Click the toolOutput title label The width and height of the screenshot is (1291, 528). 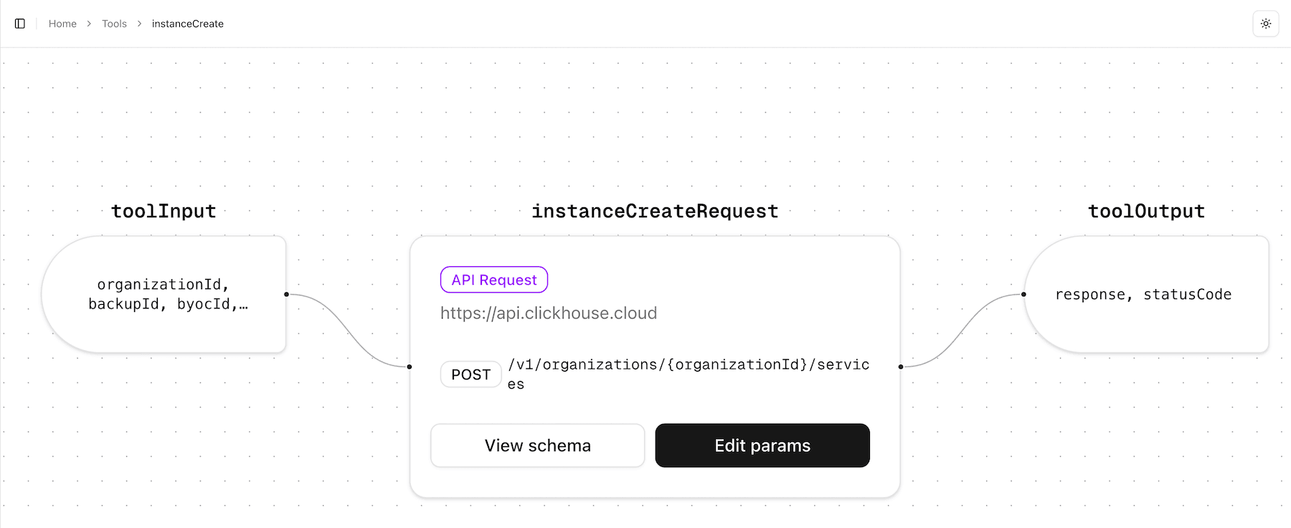[1146, 211]
